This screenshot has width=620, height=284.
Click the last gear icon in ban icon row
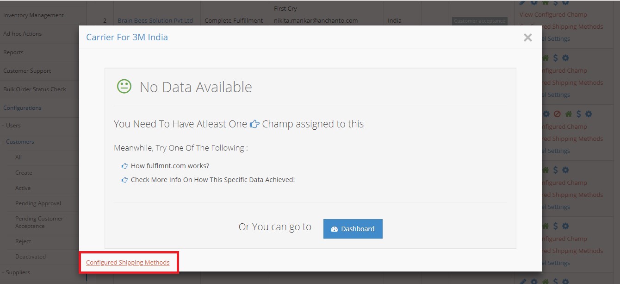[589, 114]
